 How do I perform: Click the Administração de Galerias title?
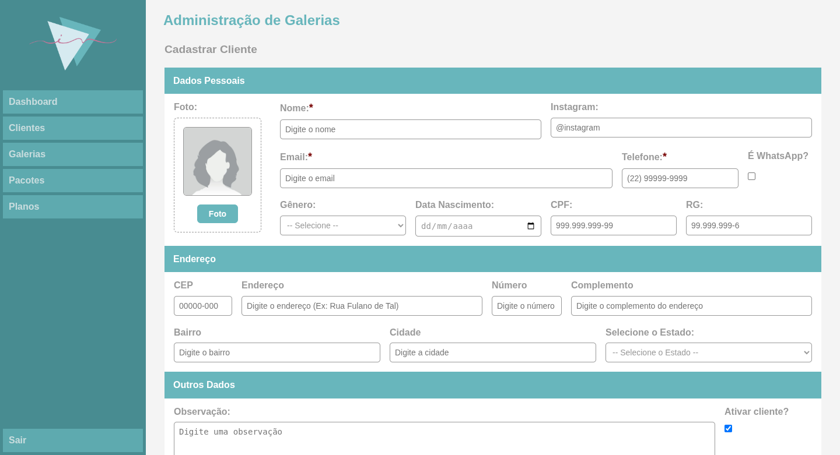[x=251, y=20]
